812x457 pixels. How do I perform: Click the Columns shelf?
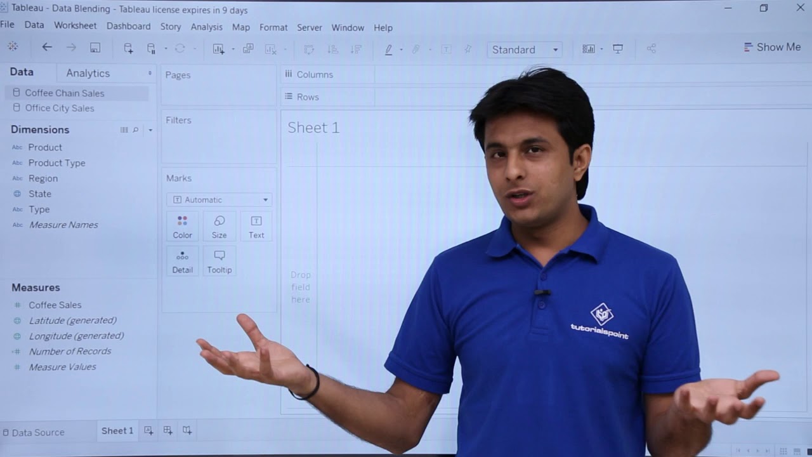[x=546, y=74]
